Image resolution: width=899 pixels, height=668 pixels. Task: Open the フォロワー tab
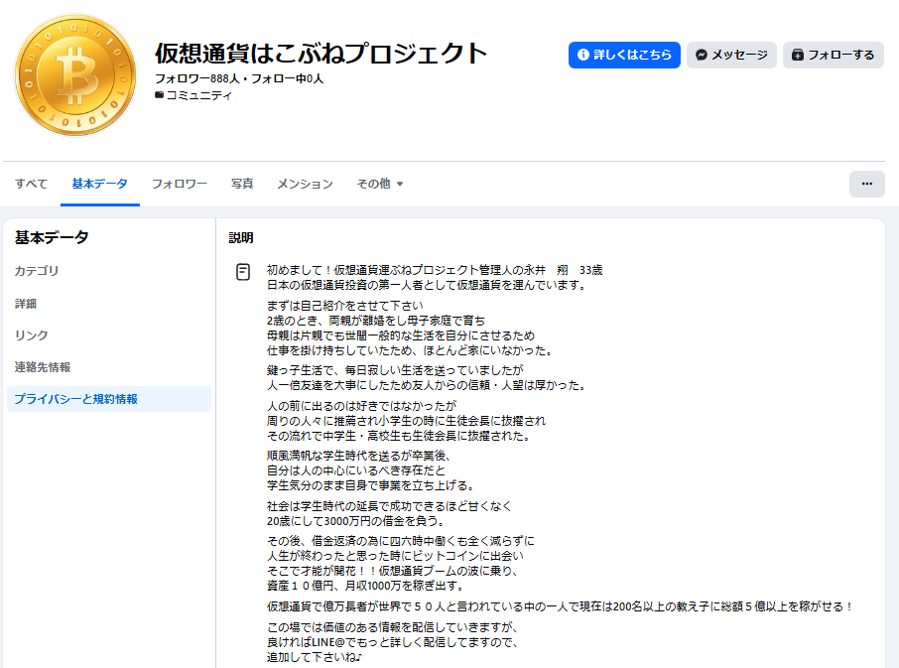click(179, 184)
